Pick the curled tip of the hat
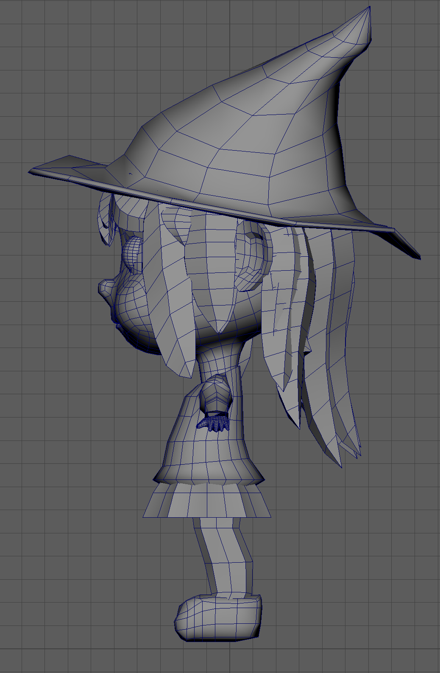The image size is (440, 673). 360,25
